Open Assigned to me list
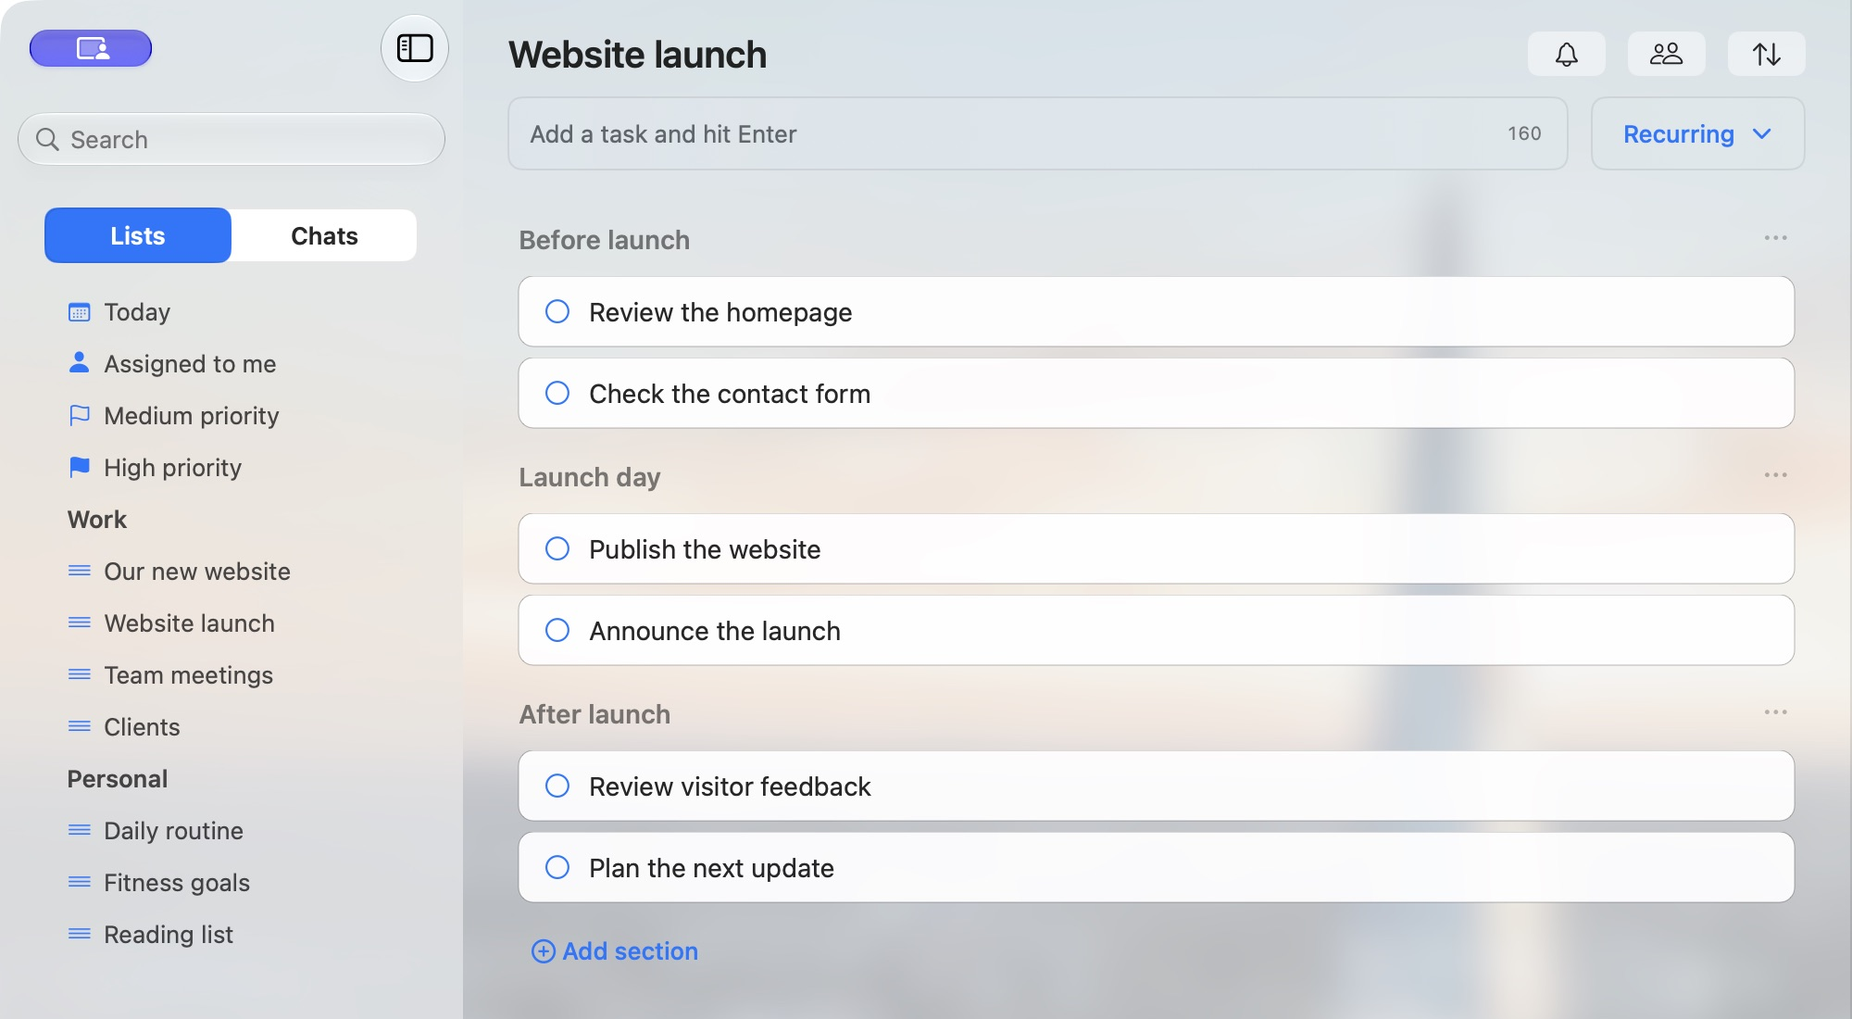 tap(190, 364)
